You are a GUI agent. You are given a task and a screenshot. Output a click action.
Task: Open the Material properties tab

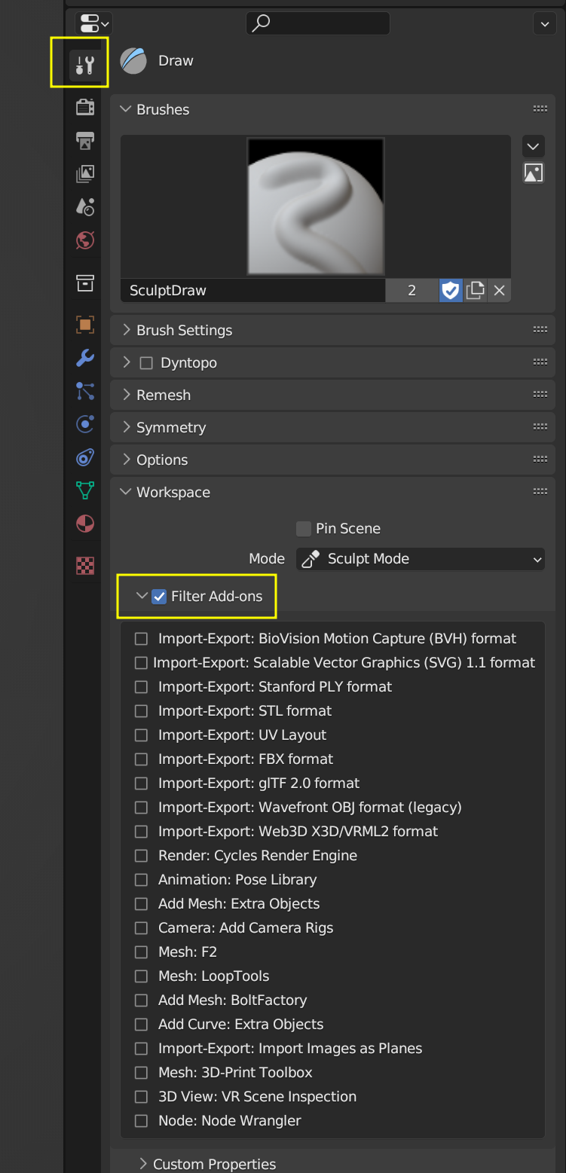(x=85, y=524)
